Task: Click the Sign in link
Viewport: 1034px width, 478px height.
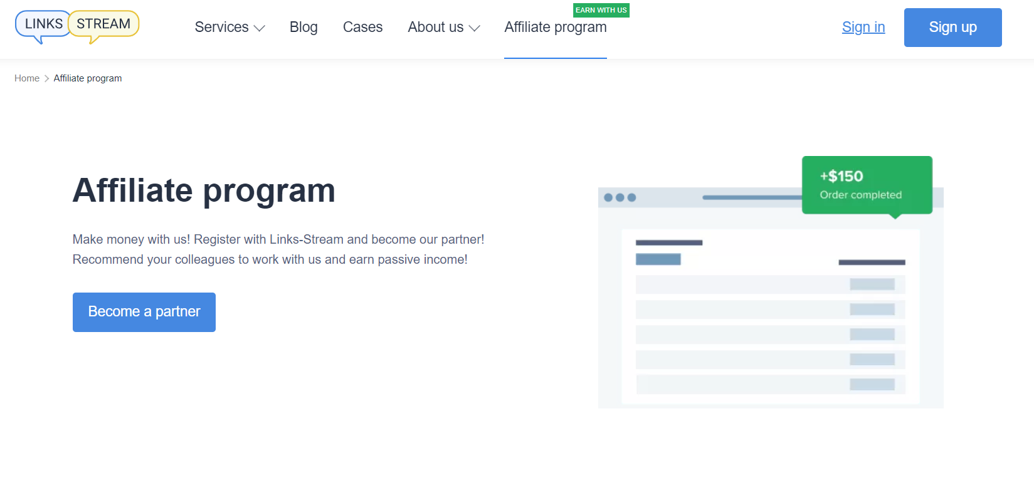Action: [863, 28]
